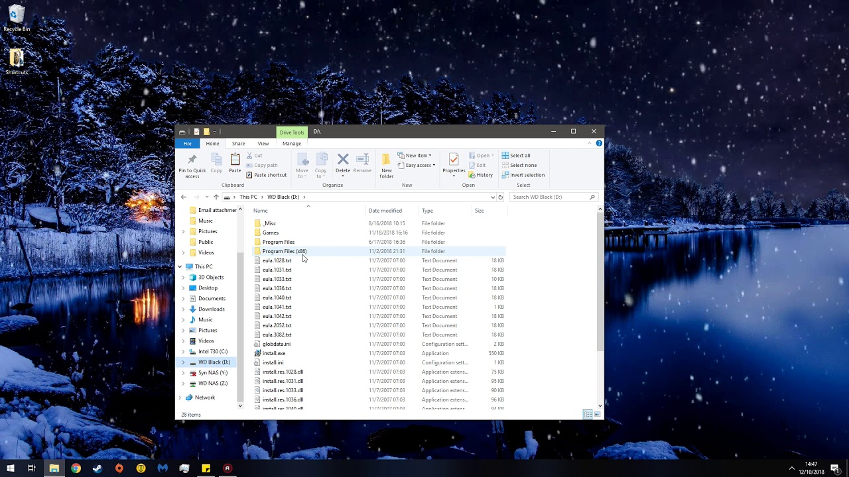Create a New folder from ribbon

click(x=386, y=160)
